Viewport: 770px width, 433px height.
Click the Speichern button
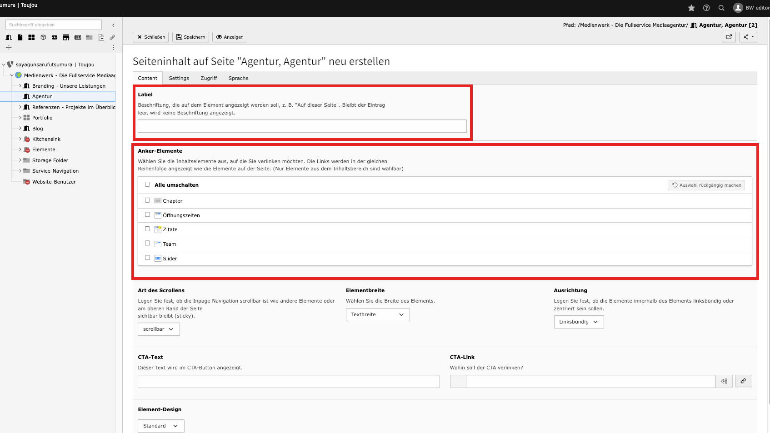(x=190, y=37)
